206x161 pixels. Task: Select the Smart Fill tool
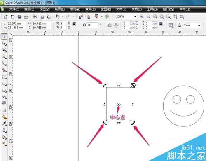[4, 70]
